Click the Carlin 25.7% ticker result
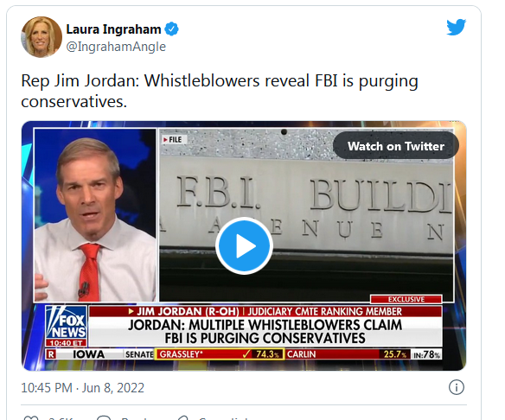Image resolution: width=505 pixels, height=420 pixels. click(x=348, y=354)
